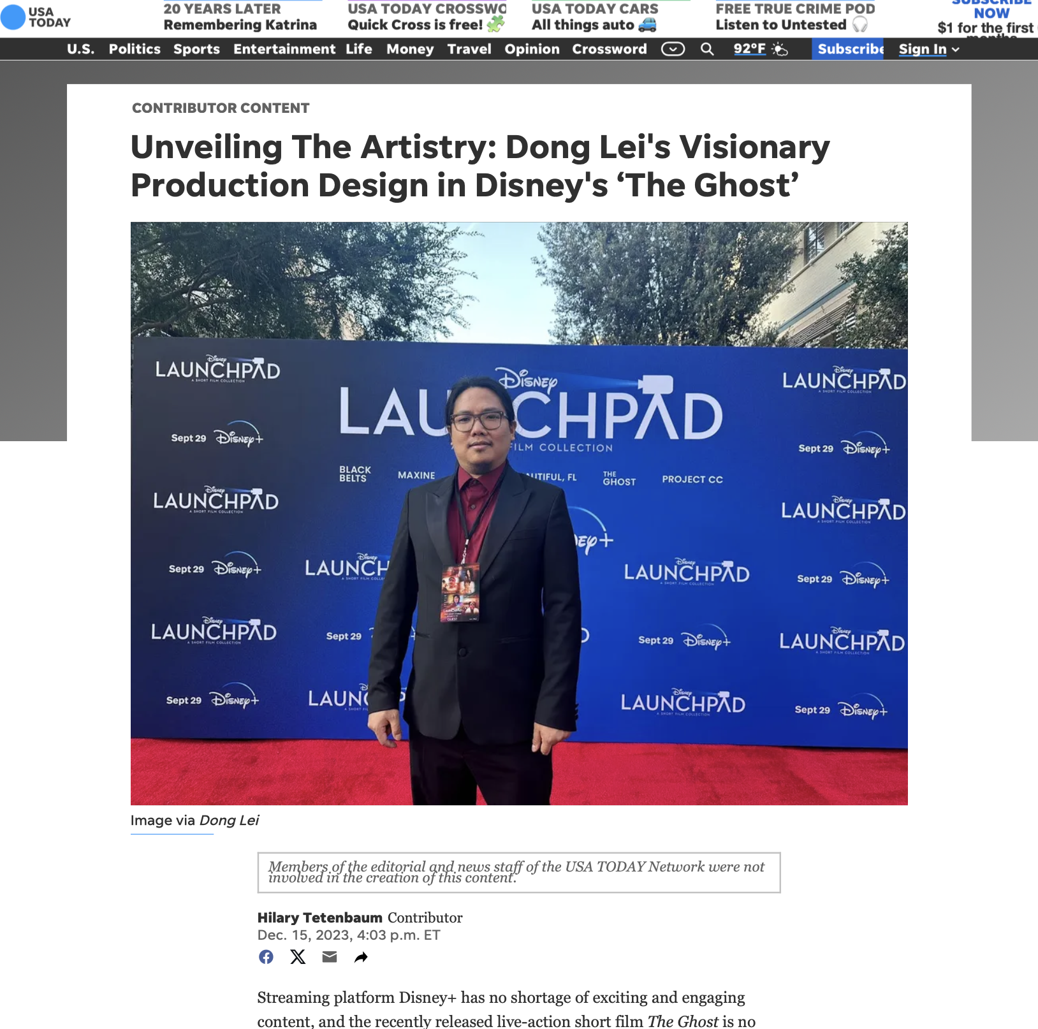
Task: Click the share arrow icon
Action: coord(361,957)
